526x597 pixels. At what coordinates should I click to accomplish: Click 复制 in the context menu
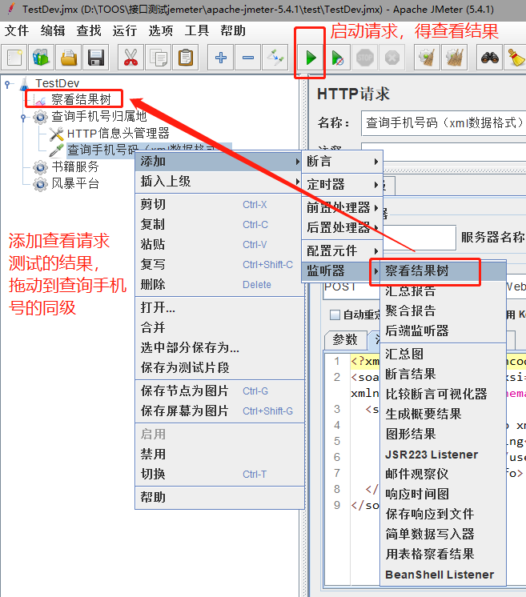pos(219,225)
